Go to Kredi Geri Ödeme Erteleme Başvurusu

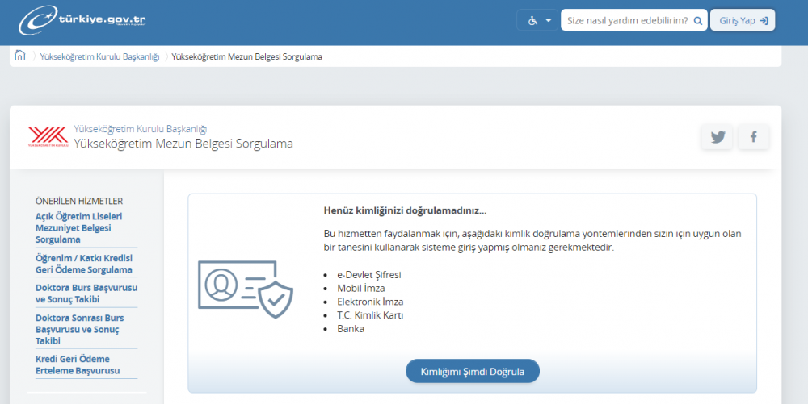coord(78,364)
